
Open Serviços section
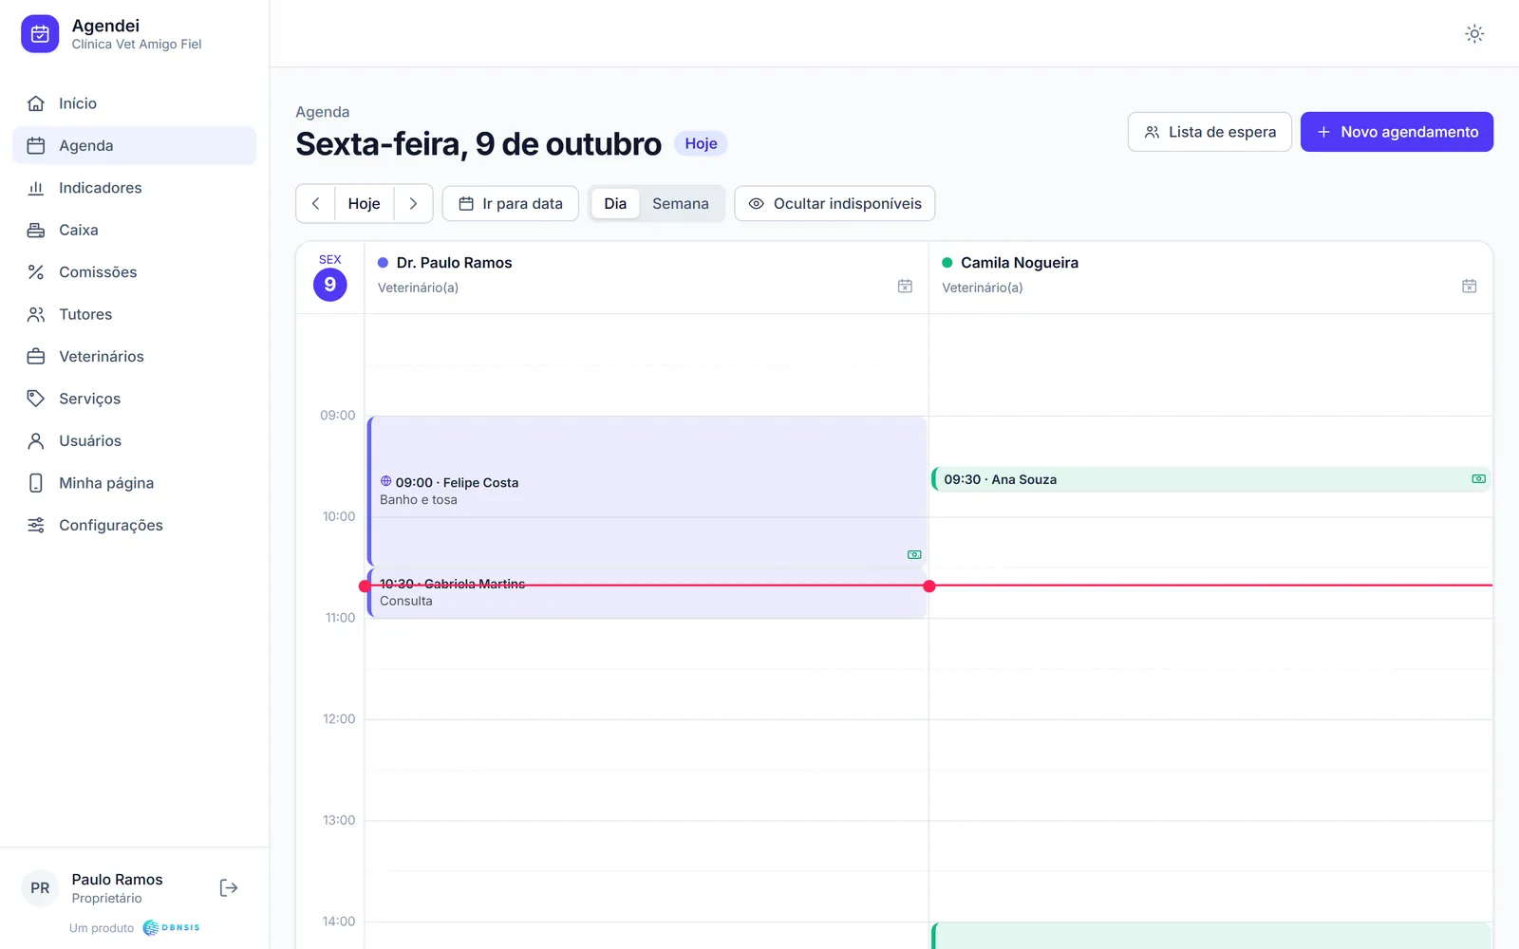[135, 399]
